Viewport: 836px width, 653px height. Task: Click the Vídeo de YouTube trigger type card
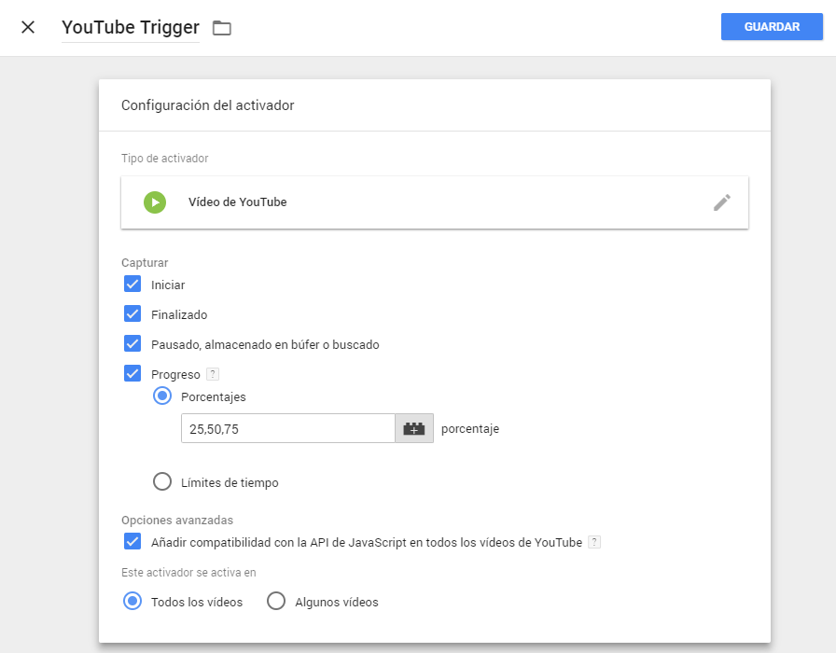pos(435,202)
